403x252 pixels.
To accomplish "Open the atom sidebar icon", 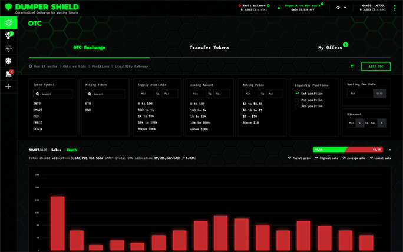I will pos(8,48).
